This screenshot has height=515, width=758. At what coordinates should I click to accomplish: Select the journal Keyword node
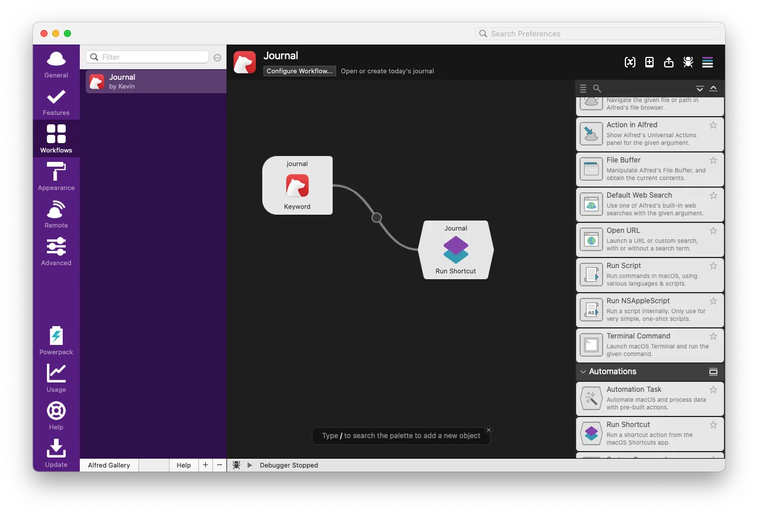click(297, 185)
